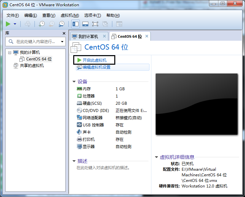This screenshot has height=197, width=245.
Task: Close the 我的计算机 tab
Action: coord(104,36)
